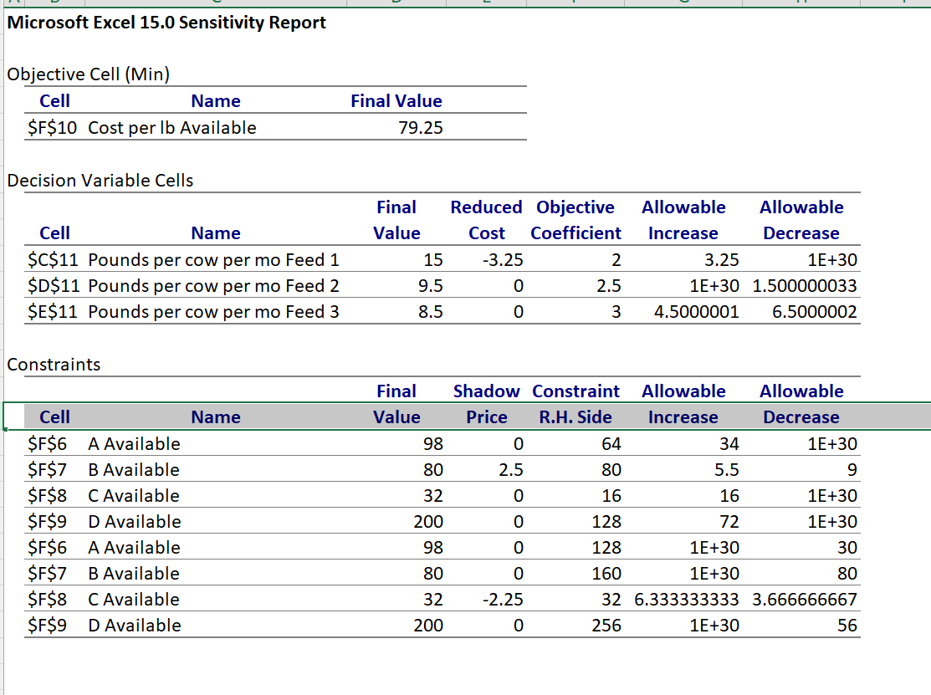Click the allowable decrease value 3.666666667
Viewport: 931px width, 695px height.
coord(805,600)
